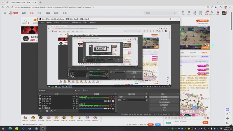The height and width of the screenshot is (131, 233).
Task: Open Douyu messages bell icon
Action: click(x=206, y=13)
